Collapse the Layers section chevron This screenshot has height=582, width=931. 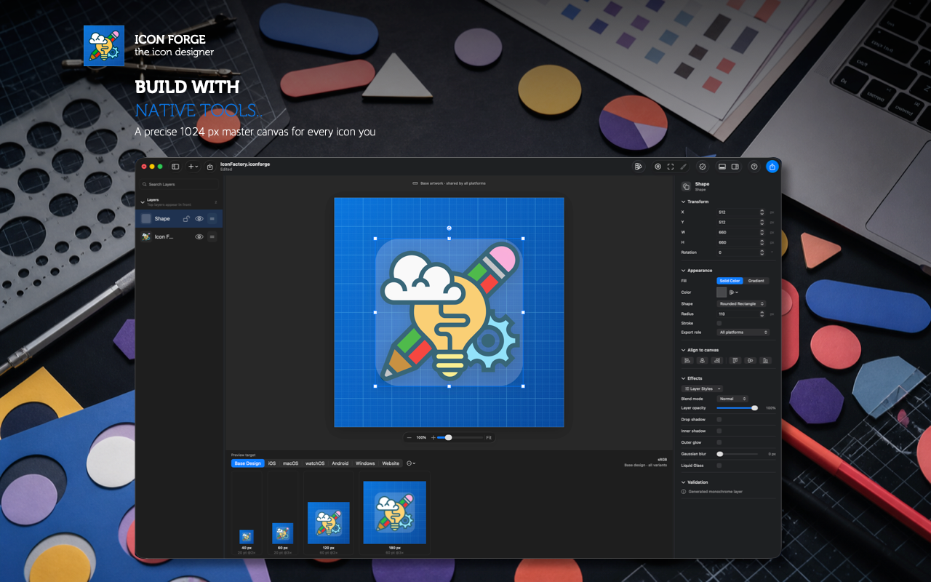coord(143,202)
